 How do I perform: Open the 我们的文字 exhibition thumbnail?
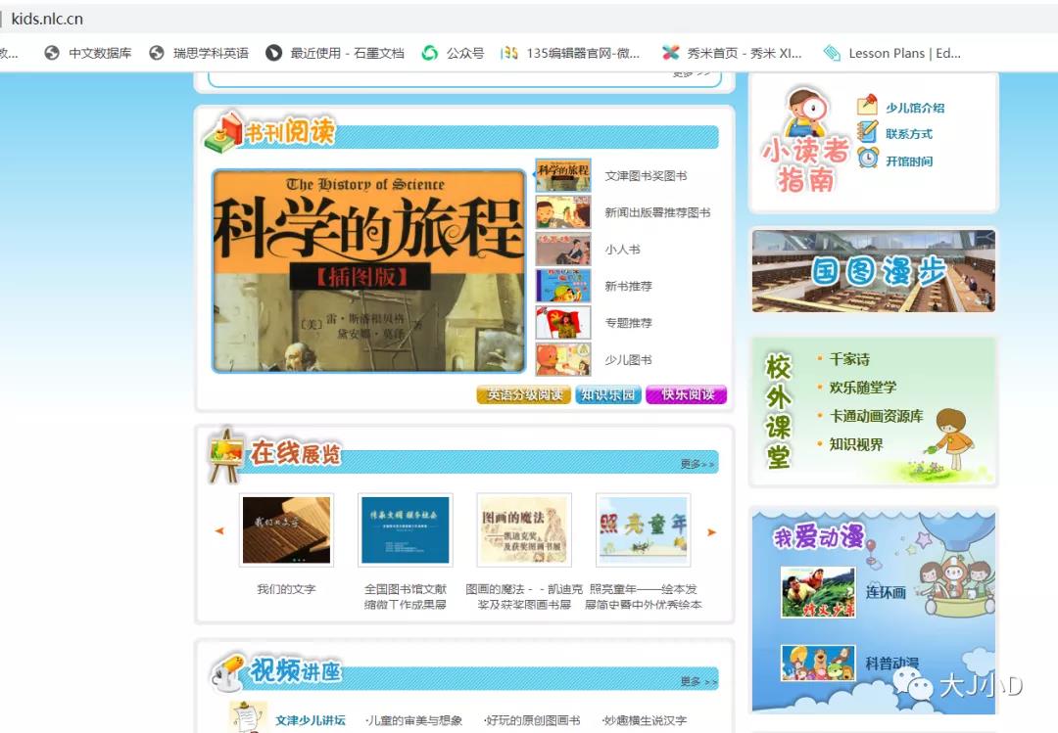click(x=286, y=530)
